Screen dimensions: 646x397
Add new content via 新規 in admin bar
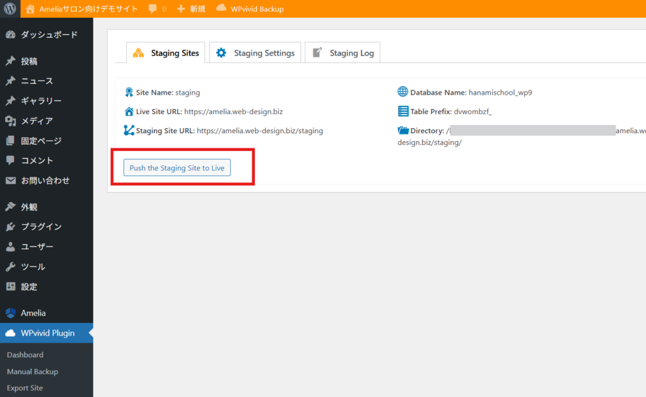pyautogui.click(x=191, y=9)
